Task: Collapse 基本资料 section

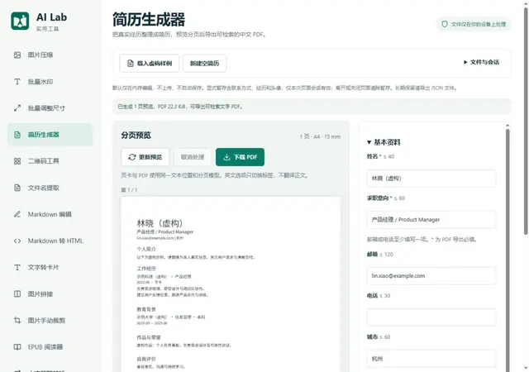Action: [384, 142]
